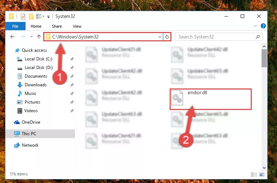The height and width of the screenshot is (183, 277).
Task: Click the New folder icon in title bar
Action: pos(31,17)
